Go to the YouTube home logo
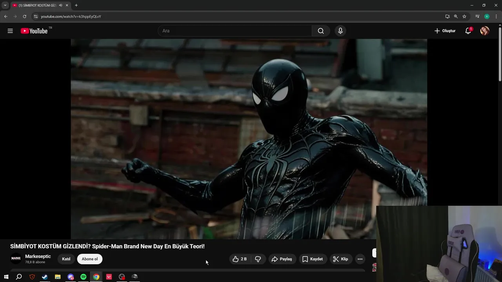Image resolution: width=502 pixels, height=282 pixels. point(34,31)
